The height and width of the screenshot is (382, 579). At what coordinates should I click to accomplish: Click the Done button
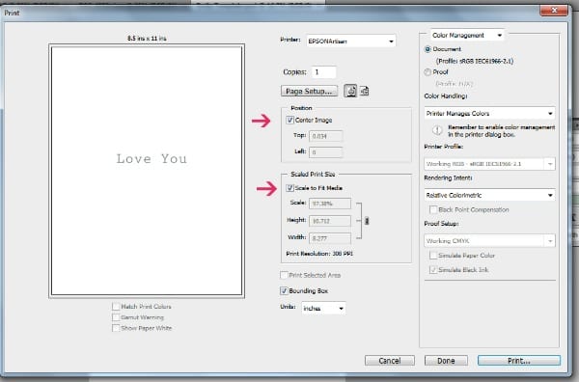pos(446,361)
